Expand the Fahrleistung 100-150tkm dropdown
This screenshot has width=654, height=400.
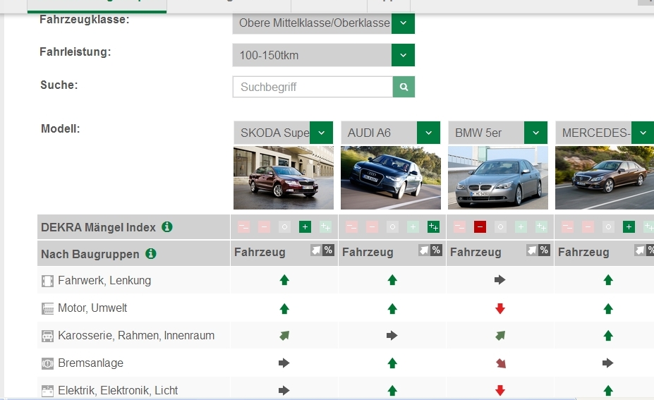[403, 55]
